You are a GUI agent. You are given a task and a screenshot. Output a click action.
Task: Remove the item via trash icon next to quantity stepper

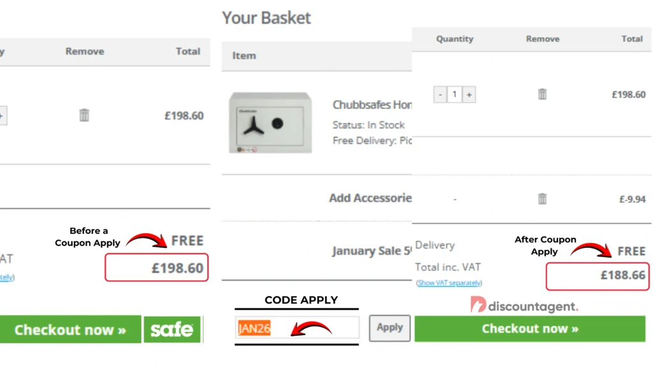[542, 94]
